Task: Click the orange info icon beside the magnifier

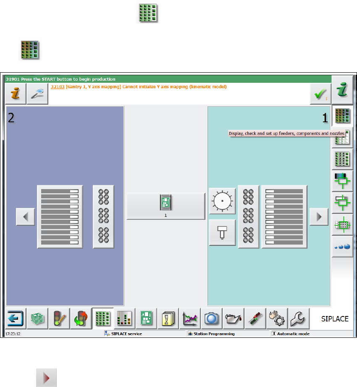Action: (16, 94)
